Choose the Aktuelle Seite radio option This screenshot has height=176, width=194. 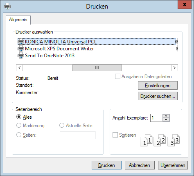point(62,125)
